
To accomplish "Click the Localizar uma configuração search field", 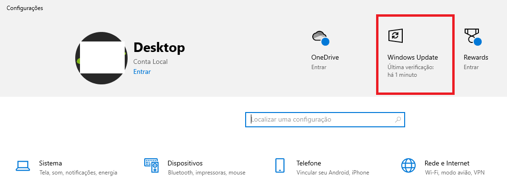I will 325,120.
